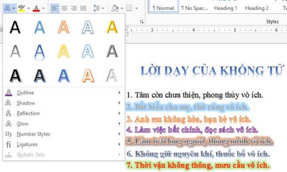Choose the black fill blue shadow effect in third row
The width and height of the screenshot is (287, 172).
point(40,76)
